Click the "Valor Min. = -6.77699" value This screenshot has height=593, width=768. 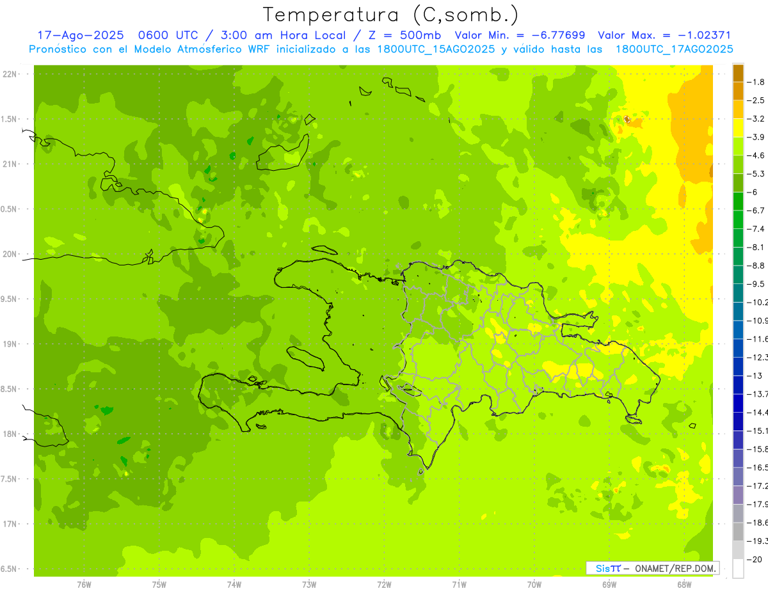click(520, 35)
